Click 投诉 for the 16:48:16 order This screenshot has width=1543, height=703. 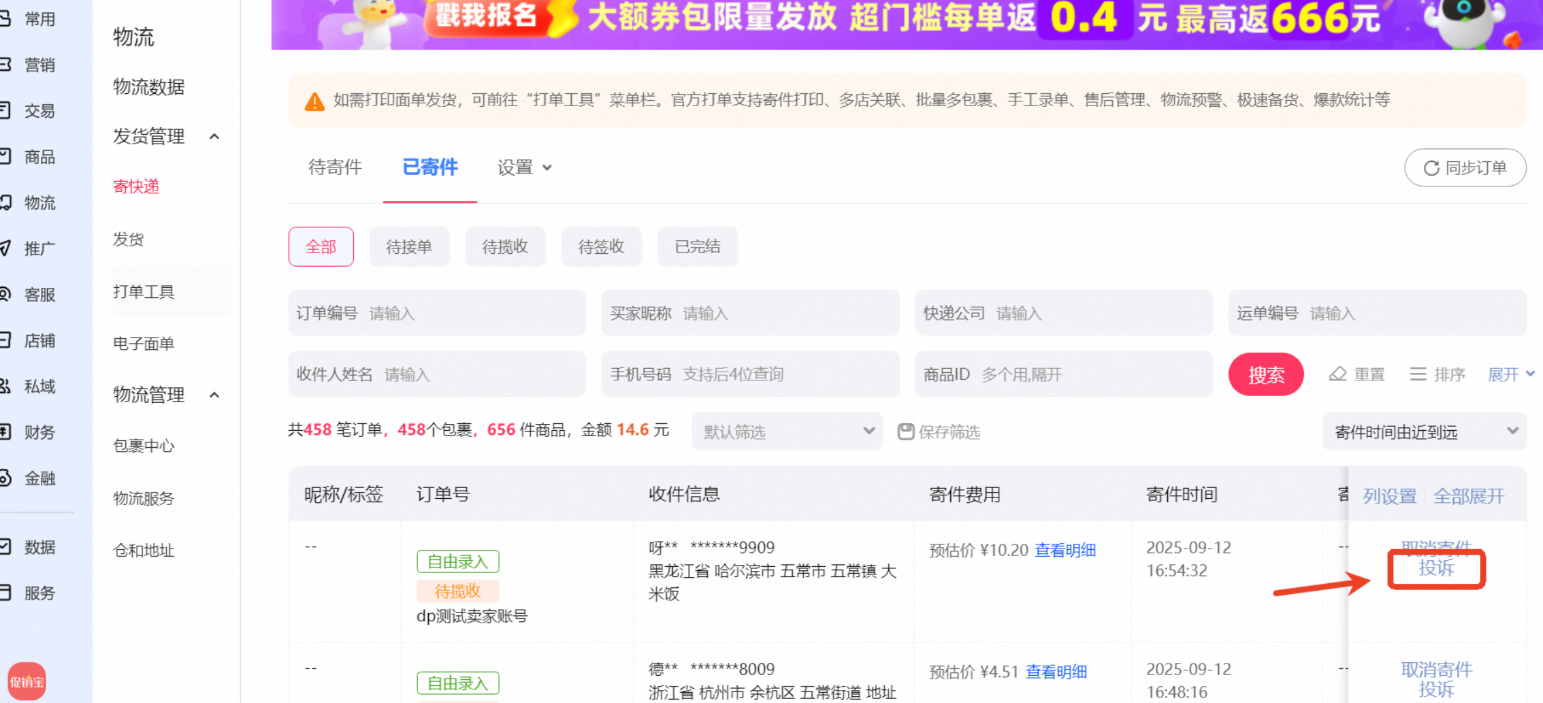[x=1436, y=689]
